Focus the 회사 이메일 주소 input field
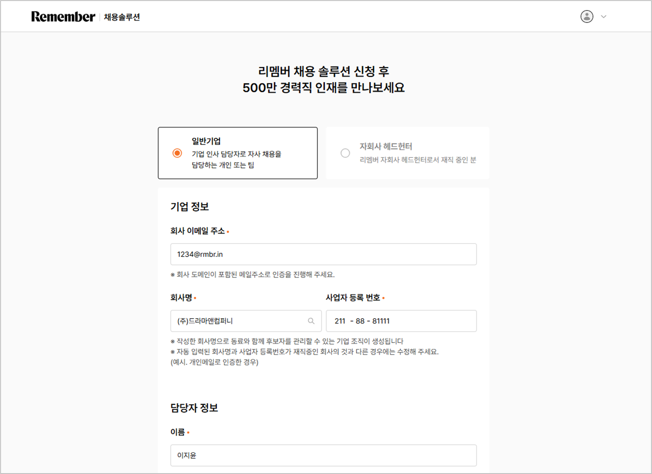652x474 pixels. (323, 254)
